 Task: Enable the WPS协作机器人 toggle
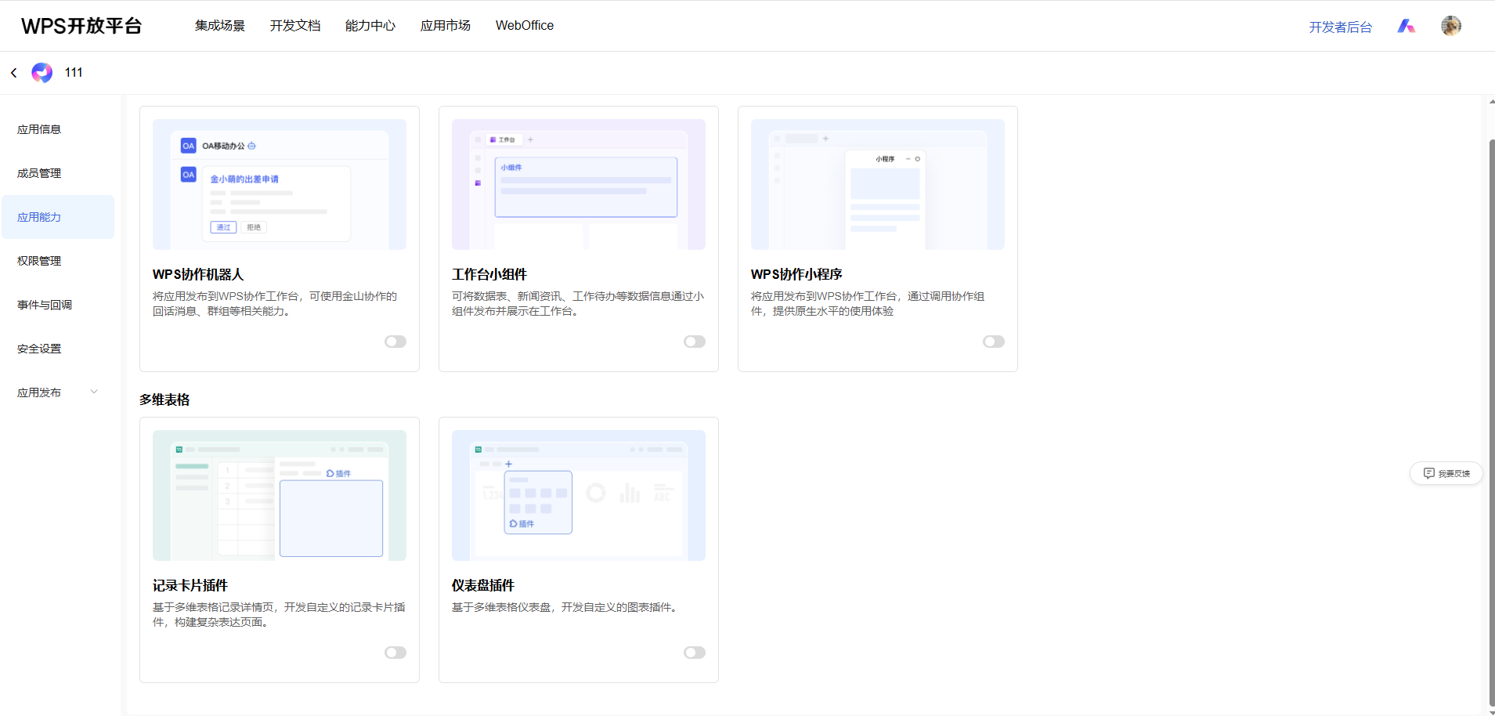click(x=395, y=342)
